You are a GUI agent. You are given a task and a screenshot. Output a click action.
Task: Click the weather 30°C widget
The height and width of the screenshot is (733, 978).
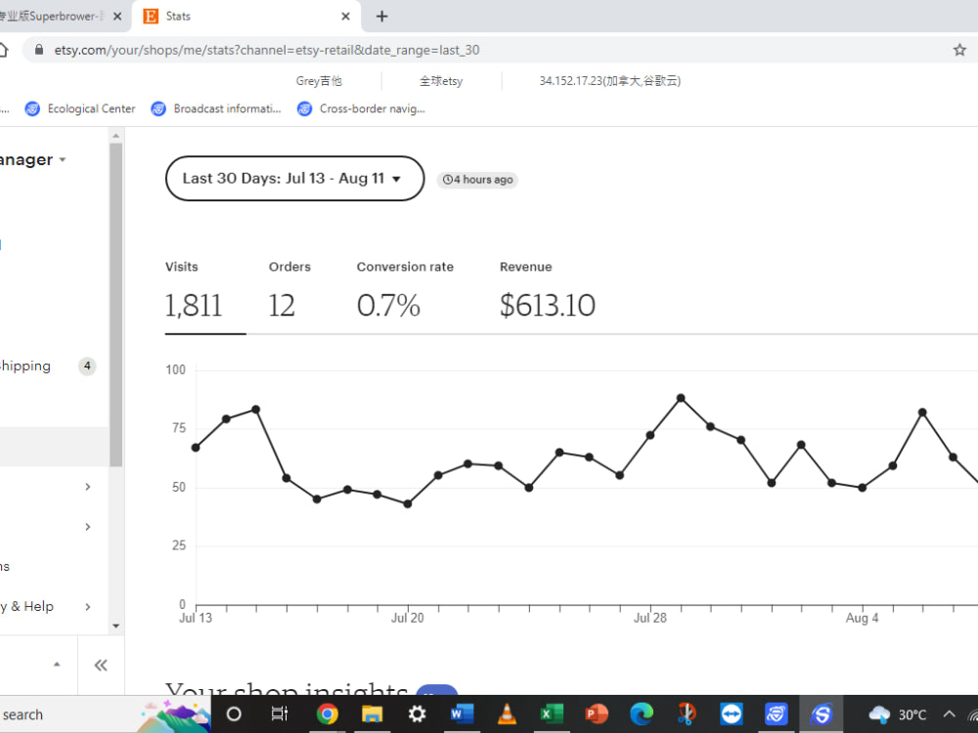pyautogui.click(x=897, y=714)
